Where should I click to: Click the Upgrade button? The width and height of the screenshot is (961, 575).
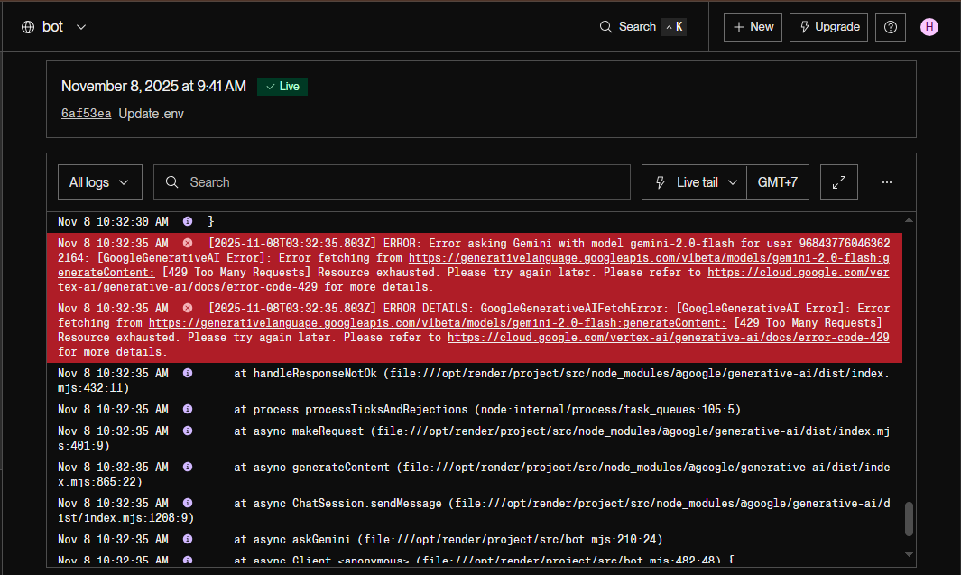[828, 27]
